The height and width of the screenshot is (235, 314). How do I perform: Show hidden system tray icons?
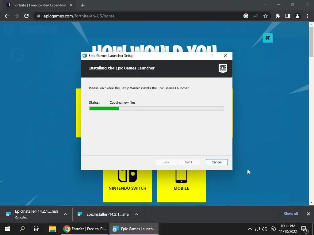[250, 229]
